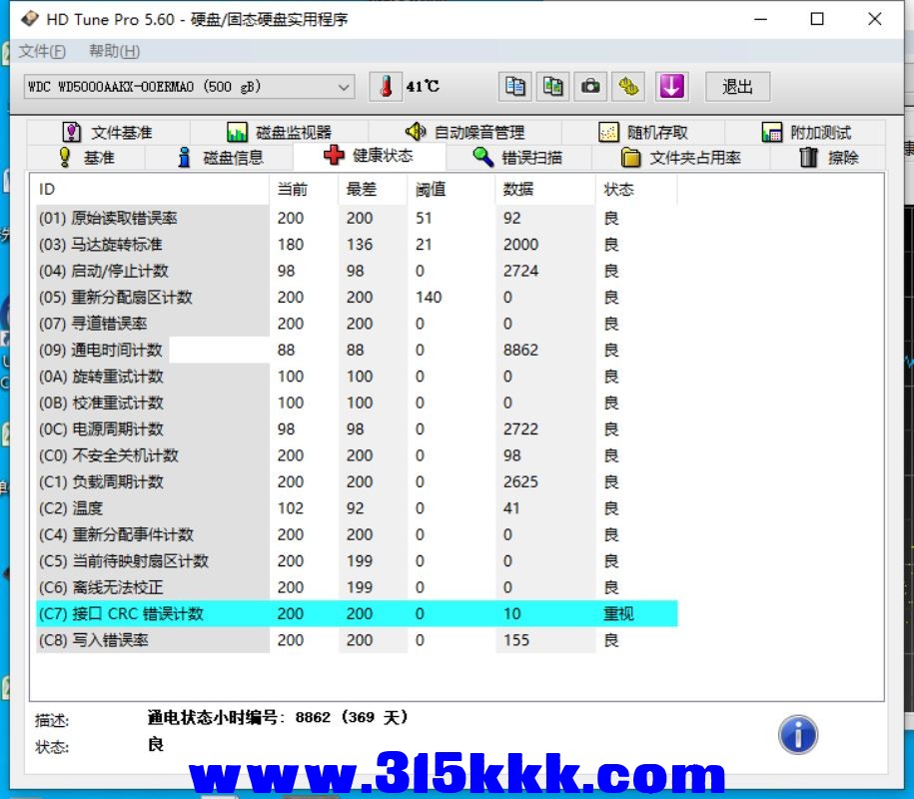Click the 阈值 column header
The height and width of the screenshot is (799, 914).
point(451,190)
